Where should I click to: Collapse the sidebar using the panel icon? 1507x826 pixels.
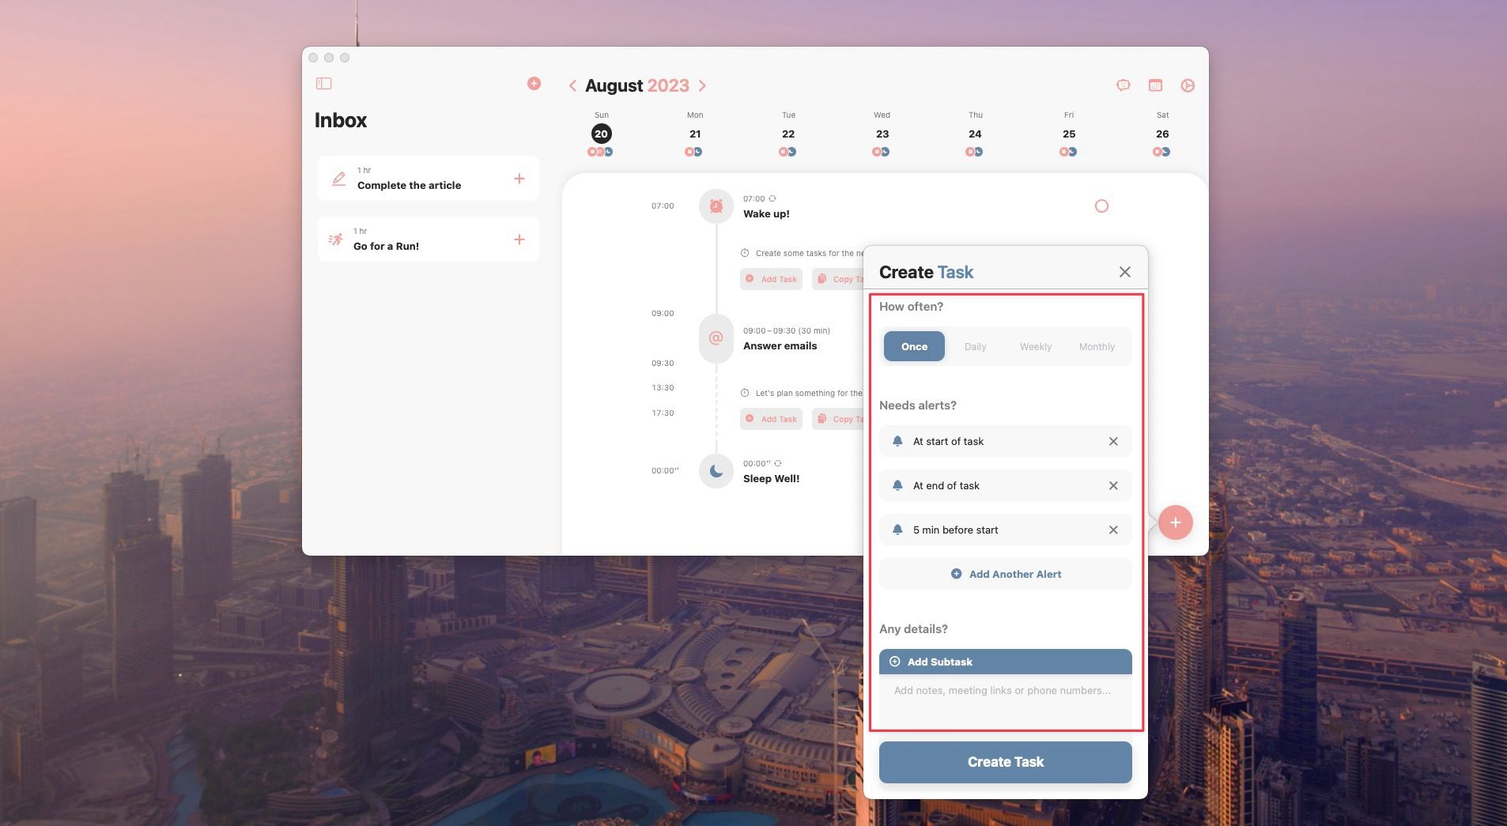click(x=325, y=83)
